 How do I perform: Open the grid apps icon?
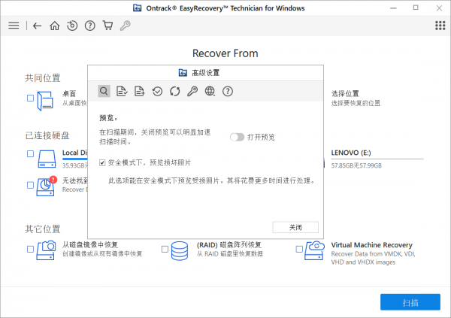440,26
